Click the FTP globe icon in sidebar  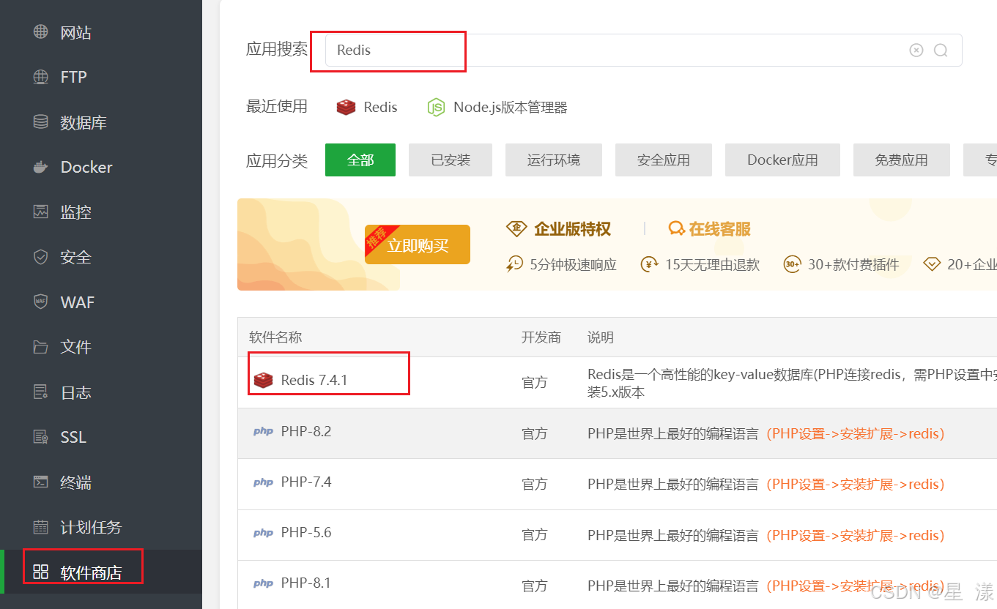tap(41, 77)
